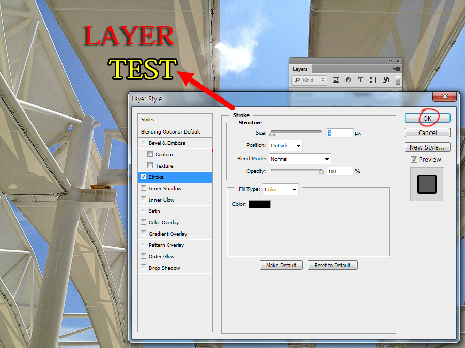Select the Color Overlay row label
This screenshot has height=348, width=465.
[164, 222]
